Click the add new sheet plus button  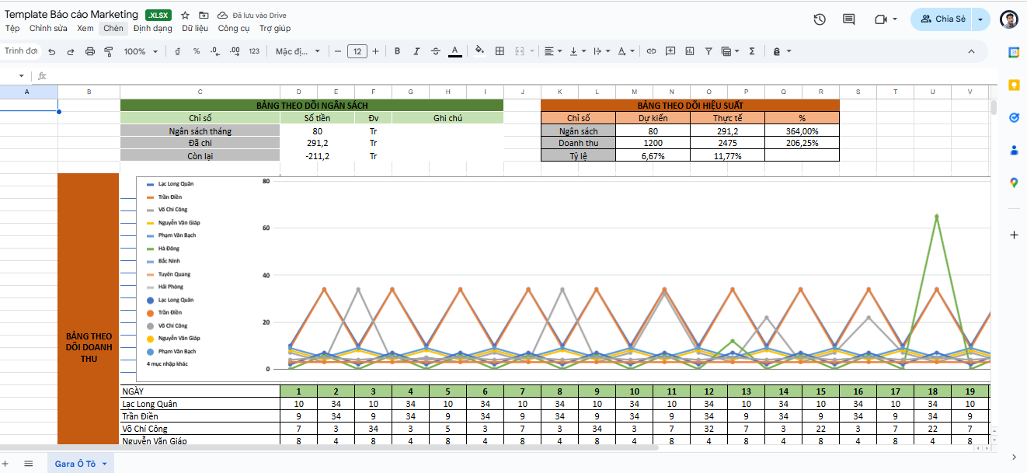pyautogui.click(x=5, y=464)
